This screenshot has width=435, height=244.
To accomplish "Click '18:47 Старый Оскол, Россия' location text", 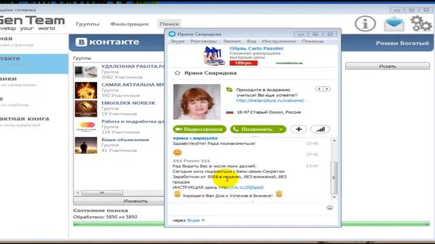I will click(x=268, y=113).
